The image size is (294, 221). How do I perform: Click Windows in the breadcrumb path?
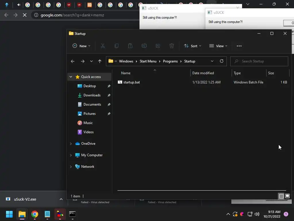(x=126, y=61)
